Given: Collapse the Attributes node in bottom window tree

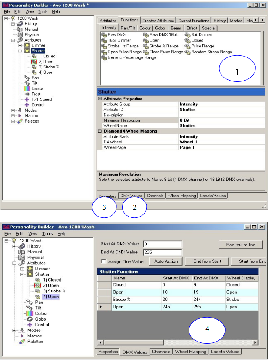Looking at the screenshot, I should pos(14,263).
